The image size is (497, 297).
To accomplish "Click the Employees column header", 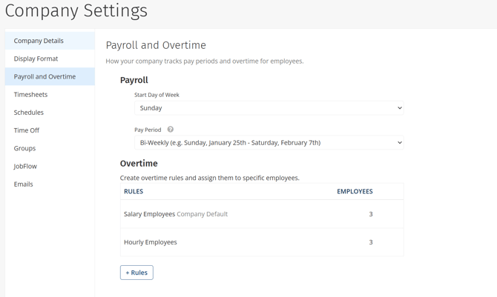I will point(355,191).
